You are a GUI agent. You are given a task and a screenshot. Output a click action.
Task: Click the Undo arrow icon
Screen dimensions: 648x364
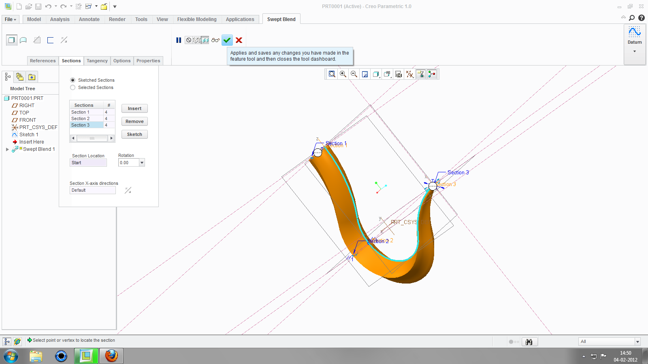pos(48,6)
